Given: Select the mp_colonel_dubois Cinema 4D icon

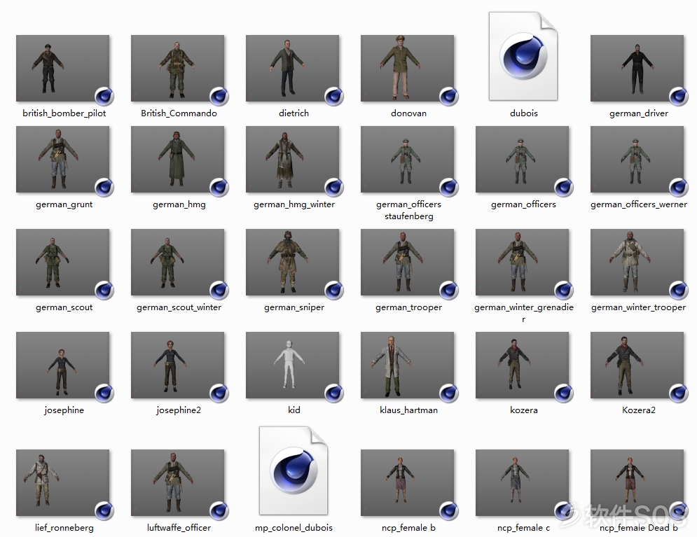Looking at the screenshot, I should [294, 470].
